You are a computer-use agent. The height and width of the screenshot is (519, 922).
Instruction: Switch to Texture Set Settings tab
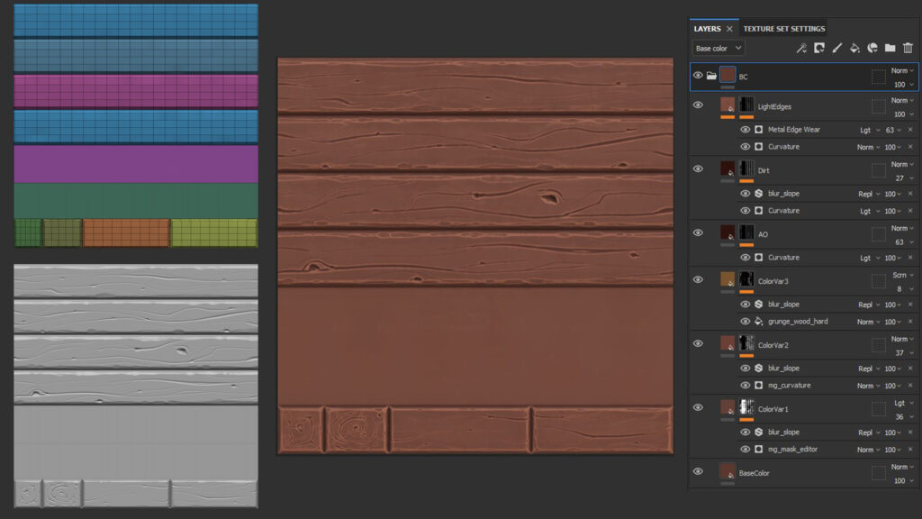click(x=784, y=29)
